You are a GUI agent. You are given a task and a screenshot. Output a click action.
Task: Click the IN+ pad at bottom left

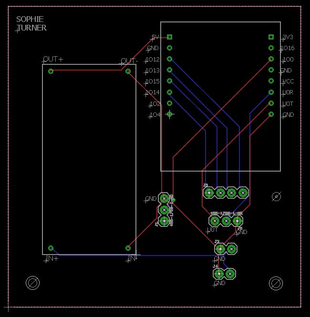[51, 248]
